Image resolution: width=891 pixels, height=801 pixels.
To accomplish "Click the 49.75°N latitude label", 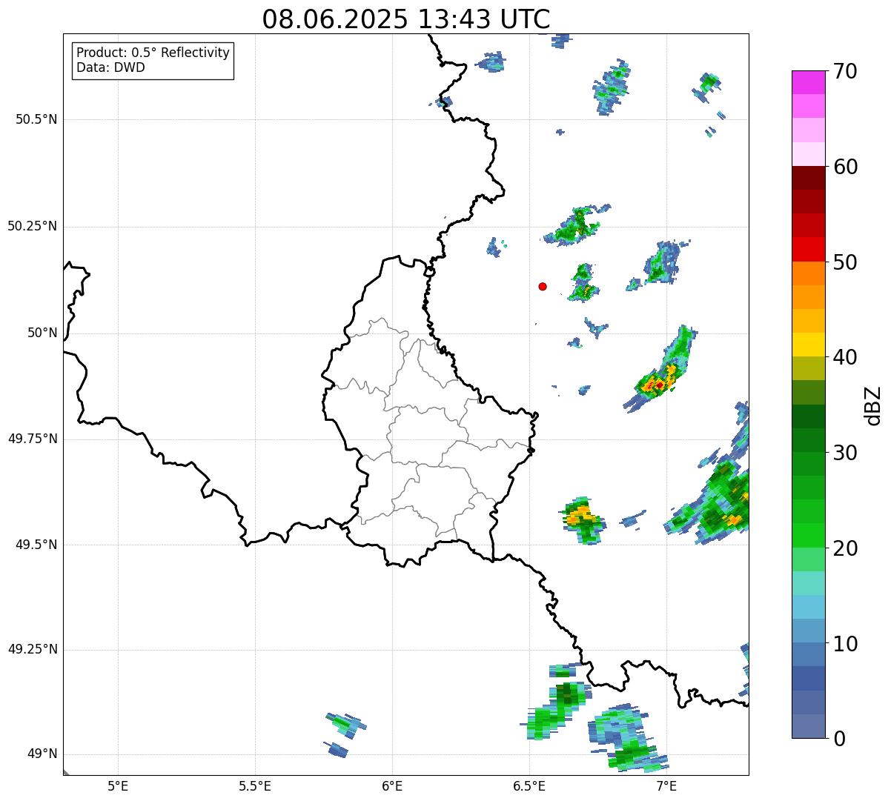I will pos(33,439).
